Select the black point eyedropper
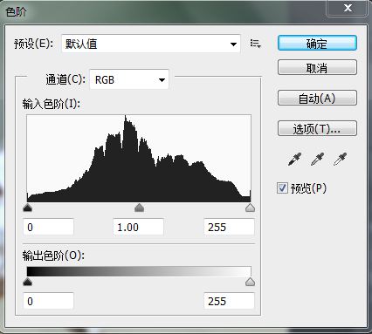The height and width of the screenshot is (334, 372). click(294, 159)
